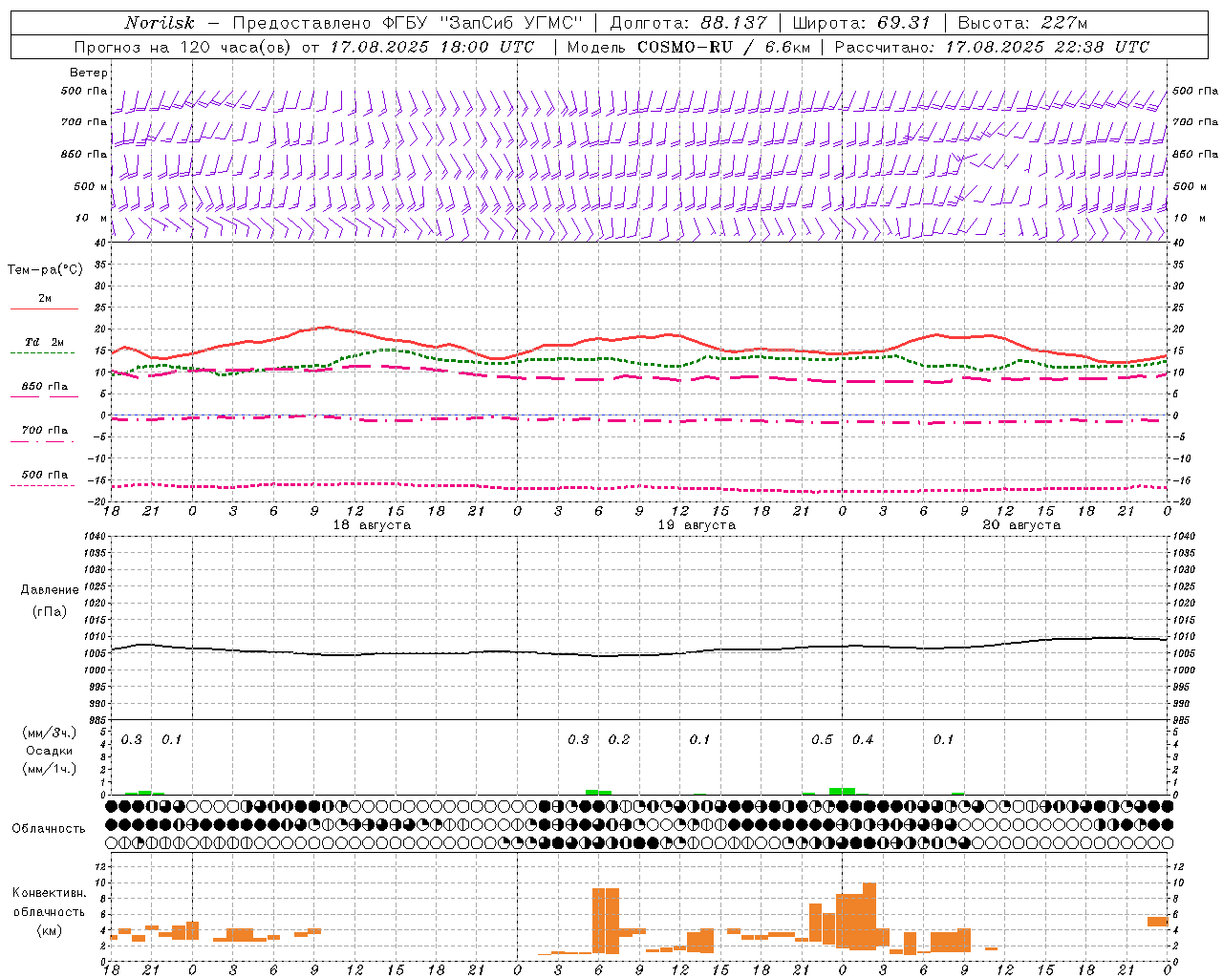
Task: Click the 'Конвективн.' convective cloud label
Action: pos(50,893)
